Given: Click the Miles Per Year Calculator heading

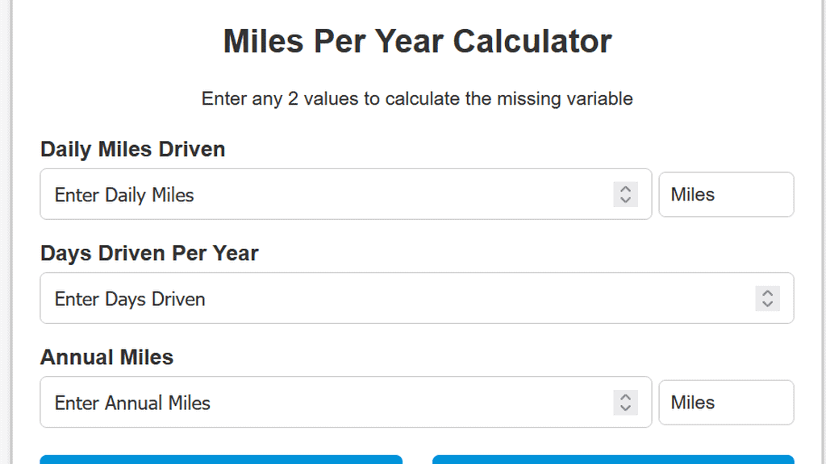Looking at the screenshot, I should (417, 40).
